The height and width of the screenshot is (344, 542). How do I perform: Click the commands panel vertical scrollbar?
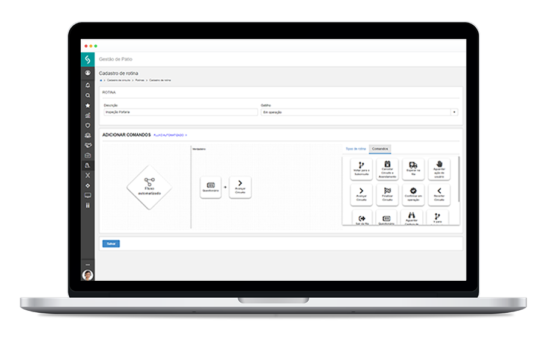pyautogui.click(x=459, y=180)
